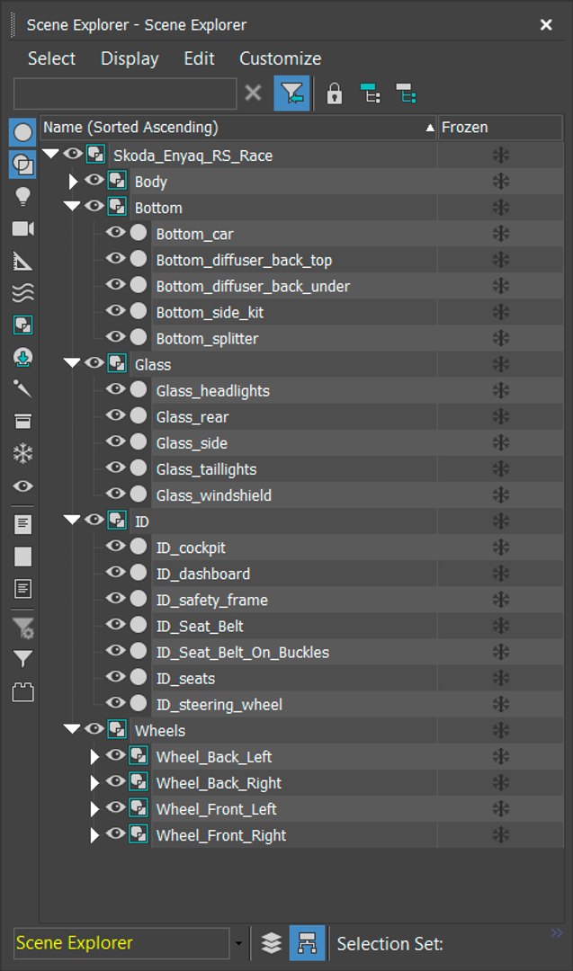Click Display None blank square icon

pyautogui.click(x=22, y=557)
